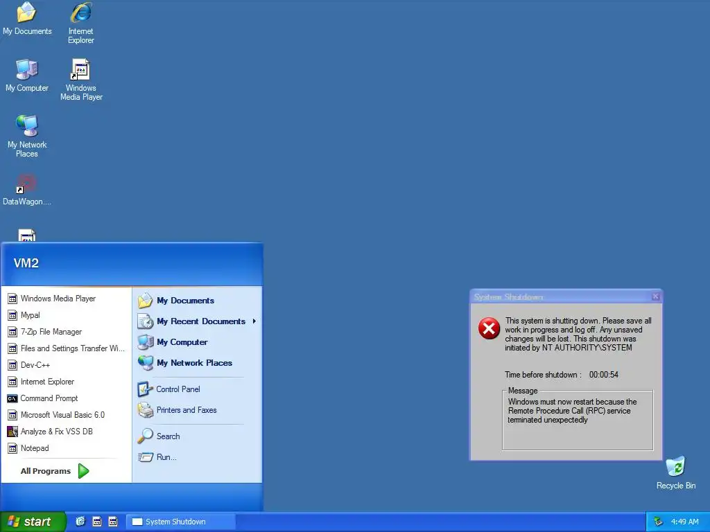Expand All Programs with green arrow
Screen dimensions: 710x532
point(84,471)
